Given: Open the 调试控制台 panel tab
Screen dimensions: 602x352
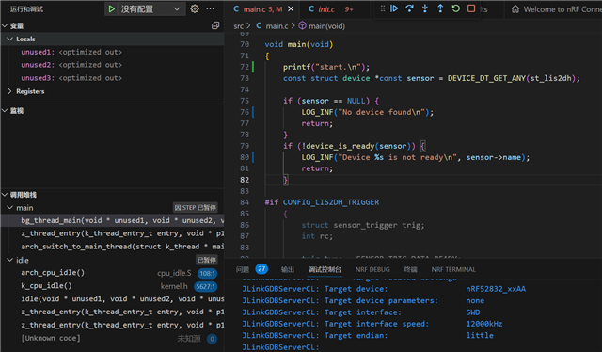Looking at the screenshot, I should click(x=325, y=269).
